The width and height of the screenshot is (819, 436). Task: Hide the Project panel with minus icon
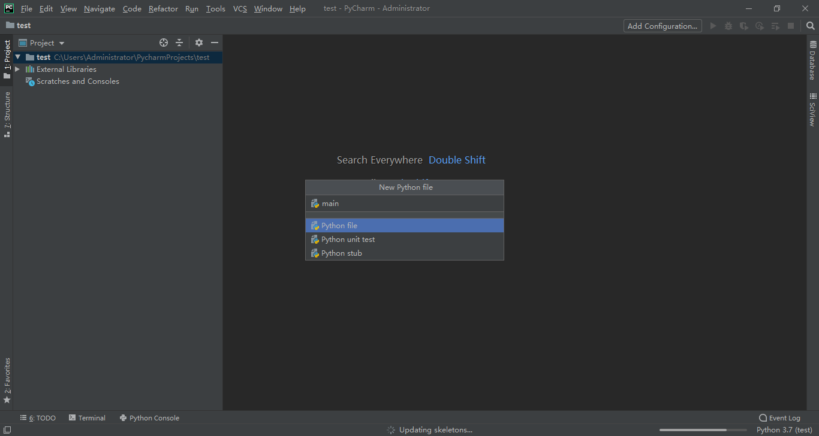tap(215, 43)
